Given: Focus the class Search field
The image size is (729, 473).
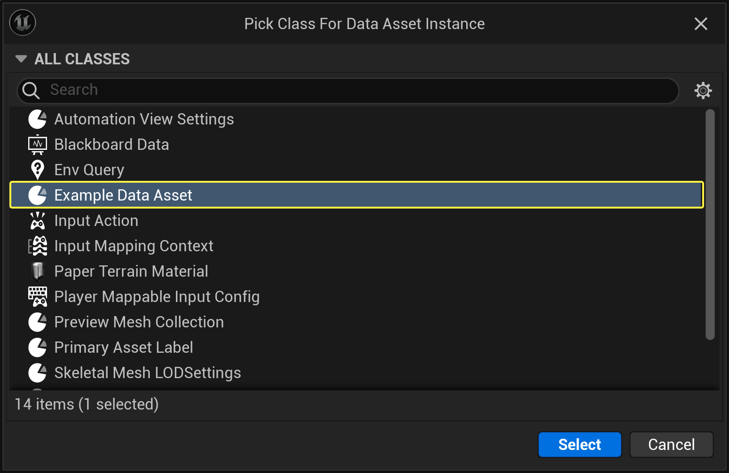Looking at the screenshot, I should (348, 90).
